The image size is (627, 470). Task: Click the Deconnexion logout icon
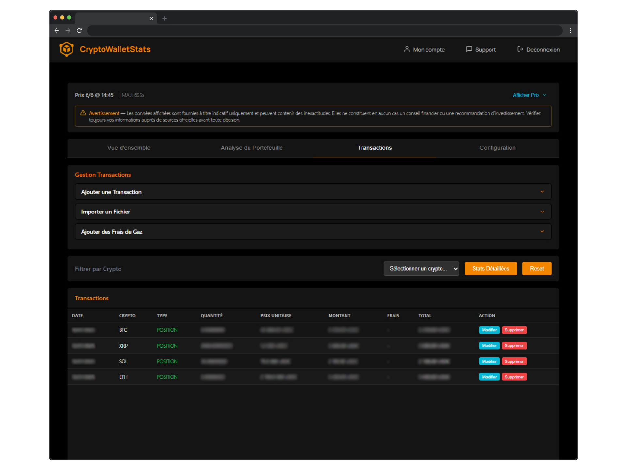[x=520, y=49]
